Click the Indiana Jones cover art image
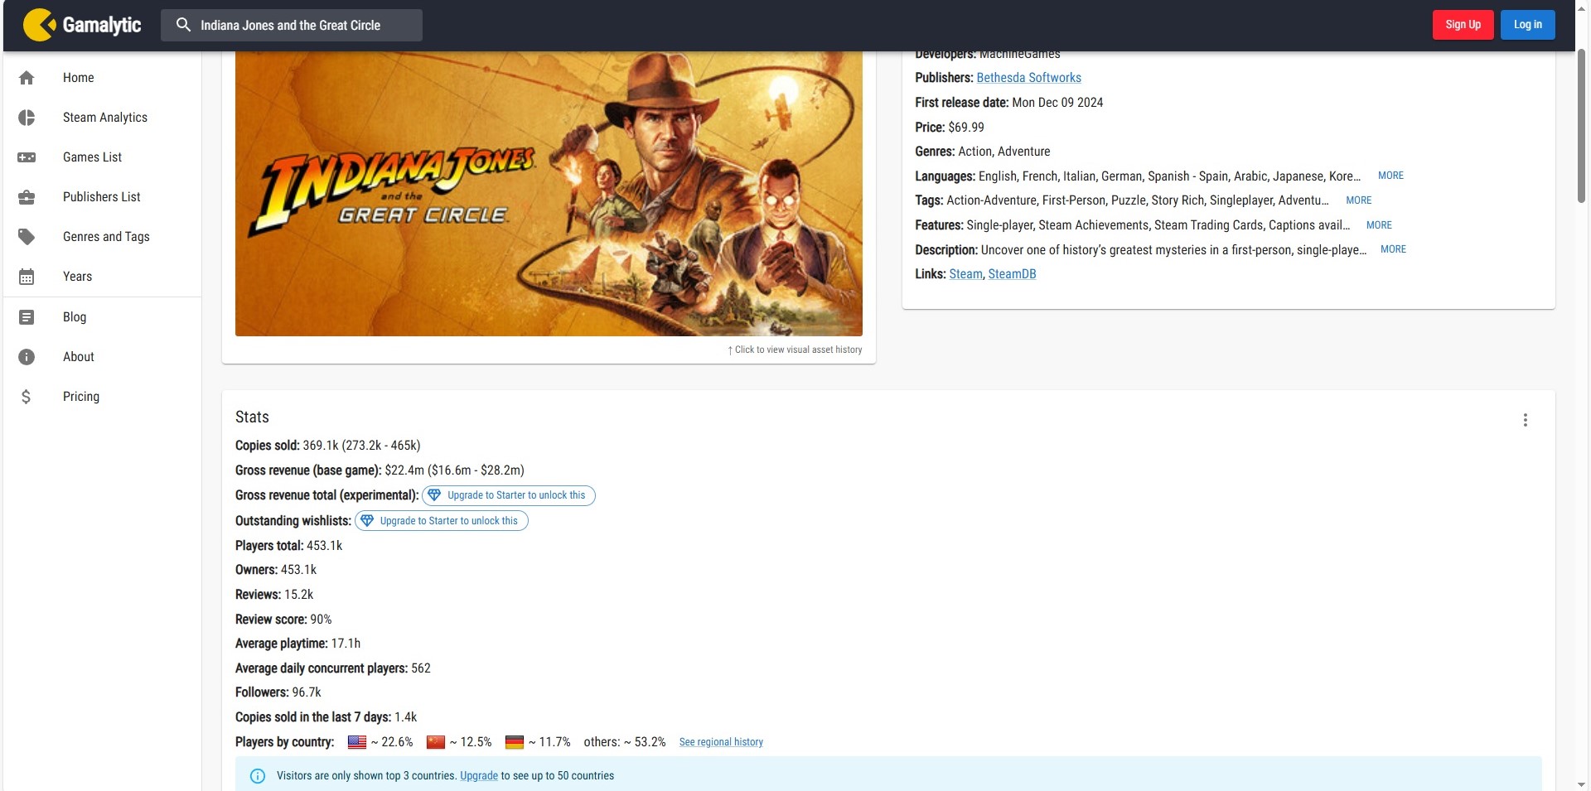The image size is (1591, 791). point(549,194)
